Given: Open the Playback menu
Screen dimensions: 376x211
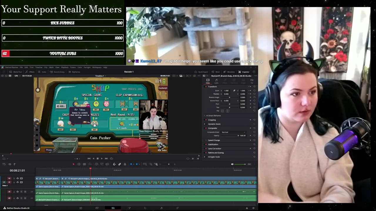Looking at the screenshot, I should [65, 67].
